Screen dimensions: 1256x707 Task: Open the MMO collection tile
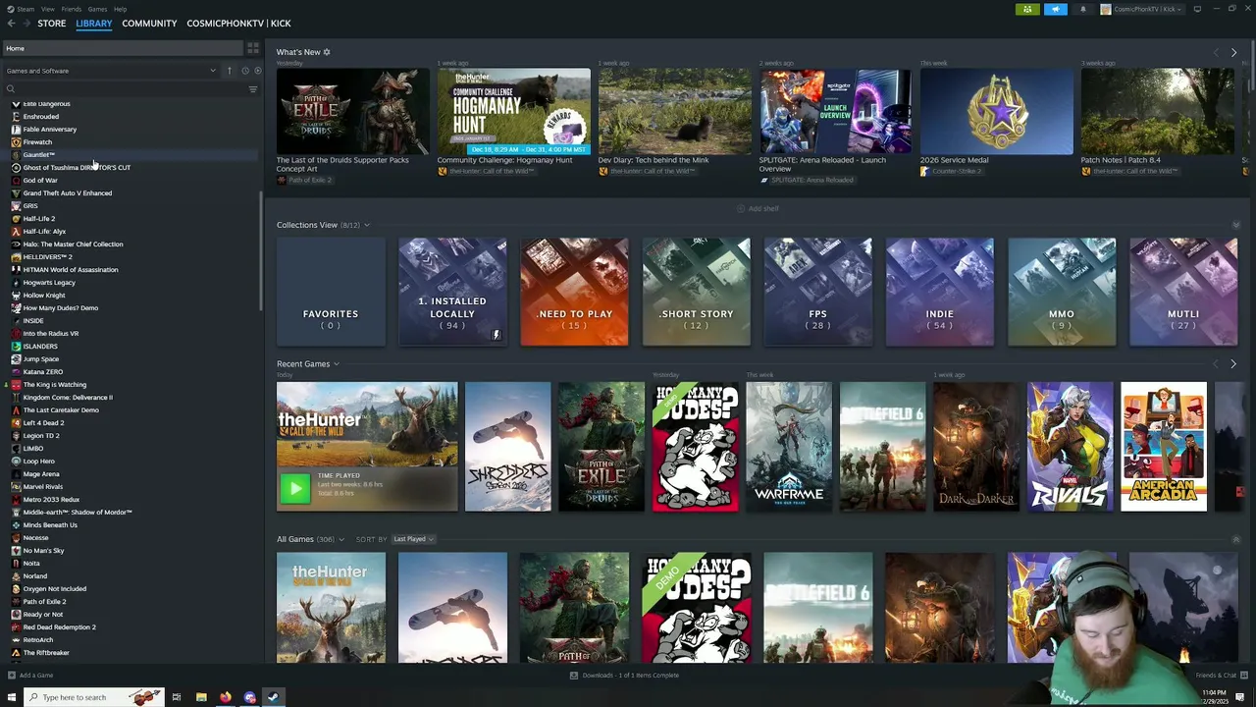coord(1061,292)
